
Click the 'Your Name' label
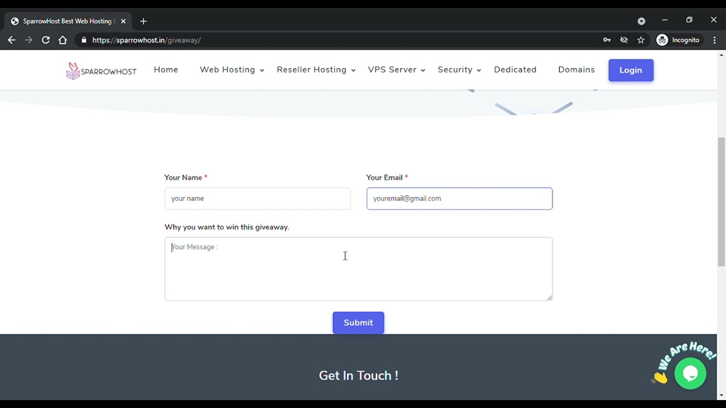(183, 177)
